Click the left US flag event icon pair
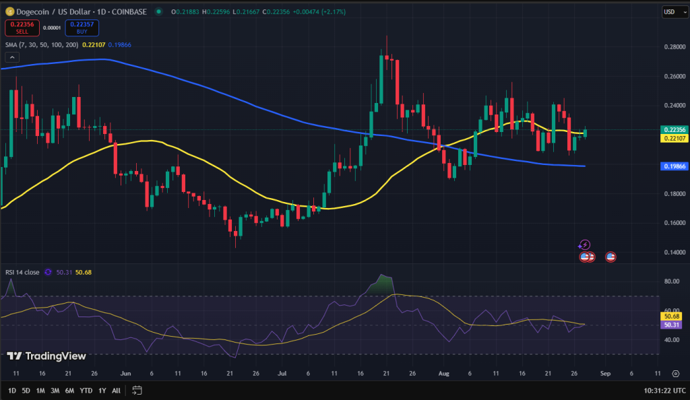 click(x=586, y=257)
